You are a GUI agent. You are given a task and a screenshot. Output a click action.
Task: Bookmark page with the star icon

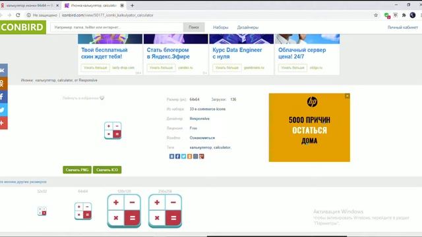point(376,15)
